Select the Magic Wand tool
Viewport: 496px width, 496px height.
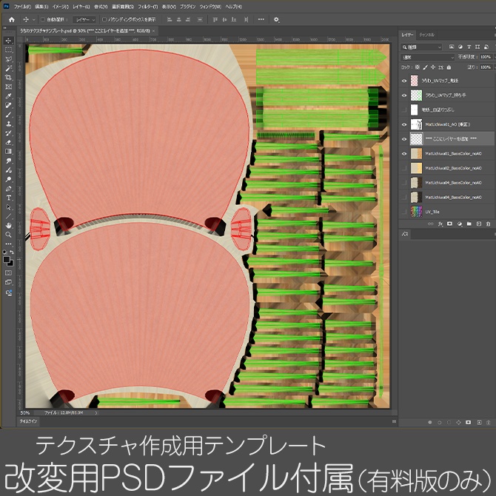tap(9, 68)
